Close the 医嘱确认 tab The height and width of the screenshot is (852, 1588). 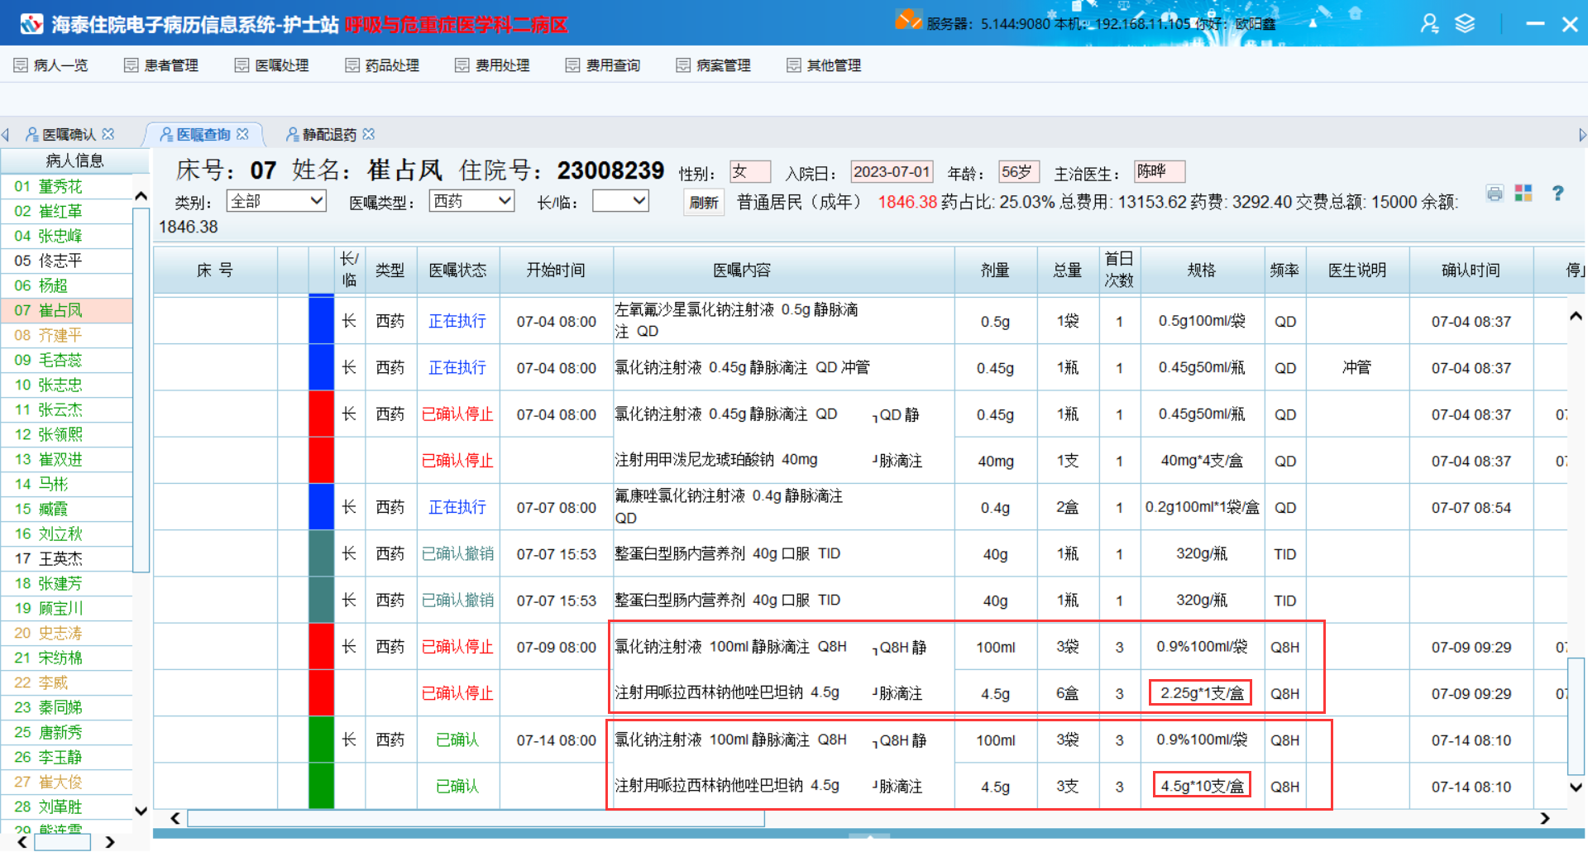pyautogui.click(x=108, y=134)
